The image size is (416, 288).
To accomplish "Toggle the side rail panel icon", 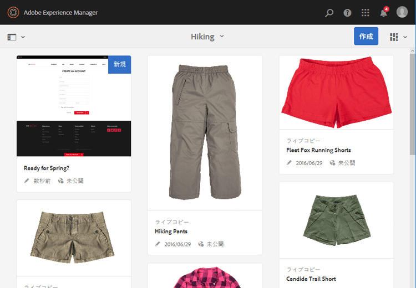I will 12,37.
